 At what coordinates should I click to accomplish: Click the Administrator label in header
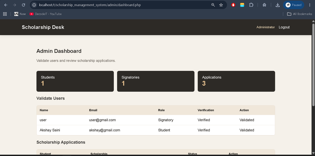point(265,27)
